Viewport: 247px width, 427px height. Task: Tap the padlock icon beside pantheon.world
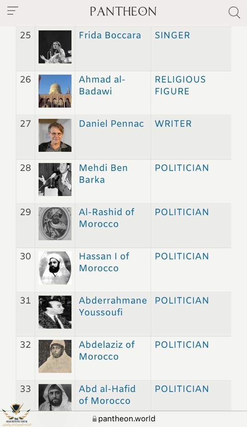tap(94, 419)
